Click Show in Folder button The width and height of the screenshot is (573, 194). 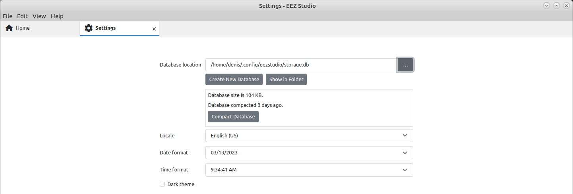tap(286, 79)
